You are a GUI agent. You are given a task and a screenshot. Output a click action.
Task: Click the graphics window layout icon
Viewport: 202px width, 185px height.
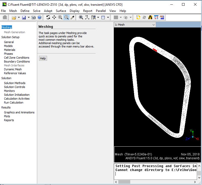pyautogui.click(x=103, y=17)
